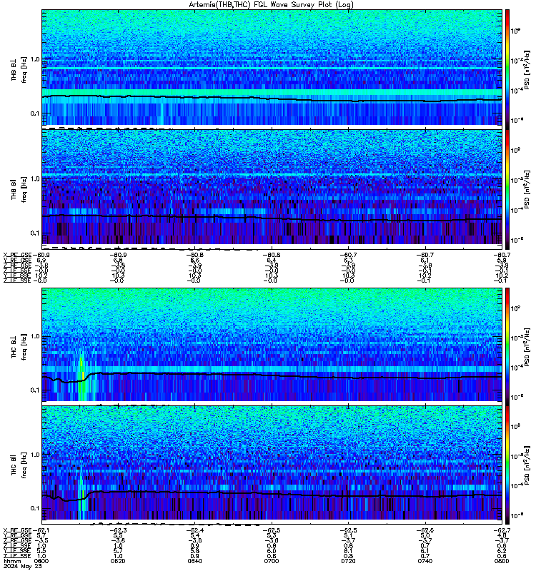
Task: Click the X_RE_GSE value -62.4
Action: 194,530
